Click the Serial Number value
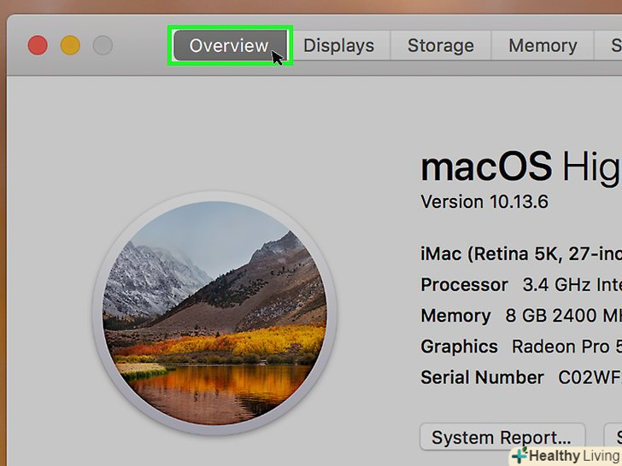 (590, 377)
